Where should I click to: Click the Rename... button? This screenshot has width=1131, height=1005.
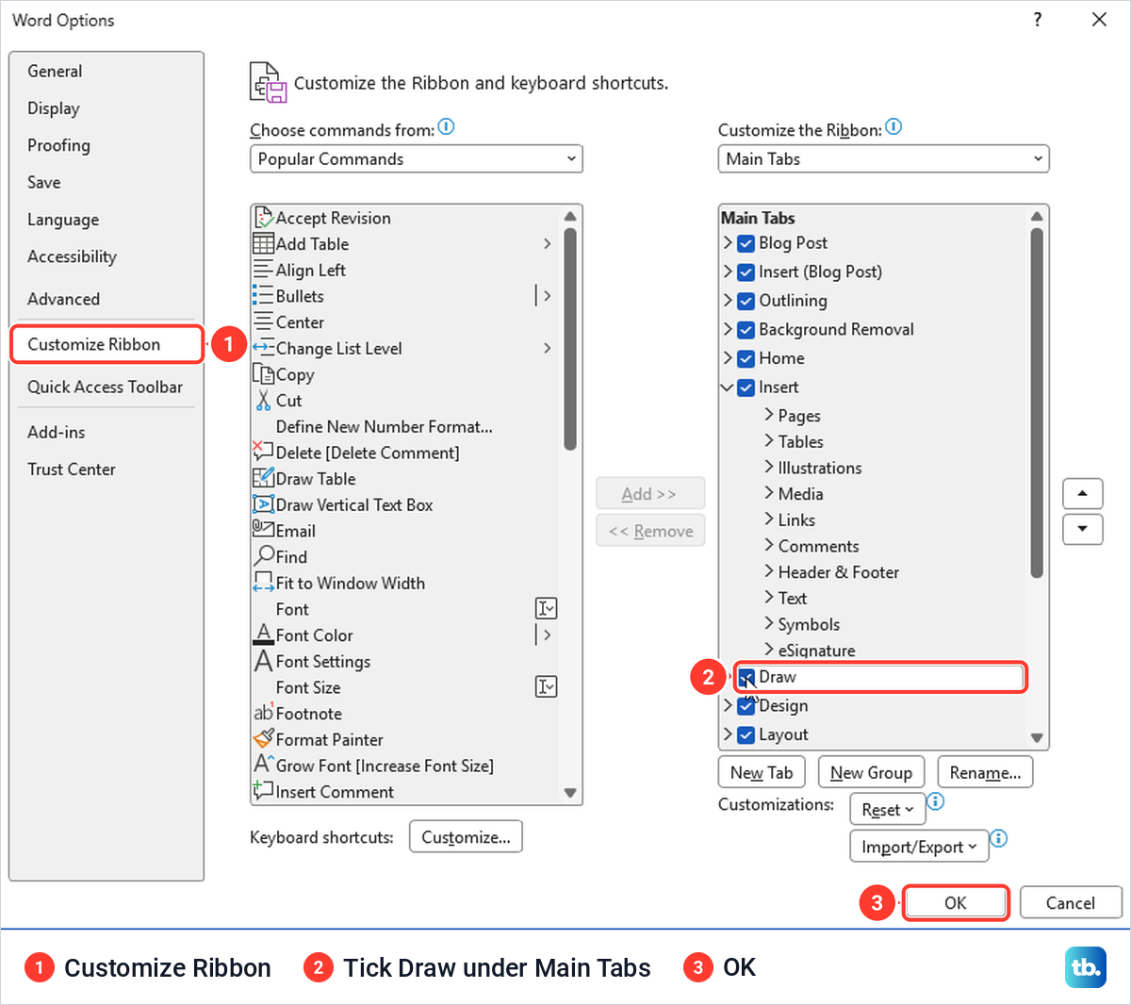tap(985, 772)
